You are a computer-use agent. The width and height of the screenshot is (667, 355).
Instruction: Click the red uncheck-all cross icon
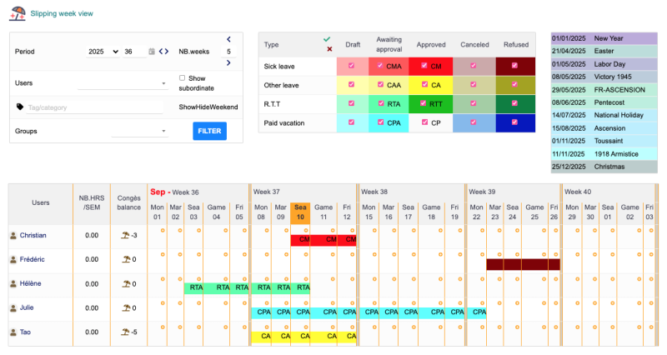point(329,49)
